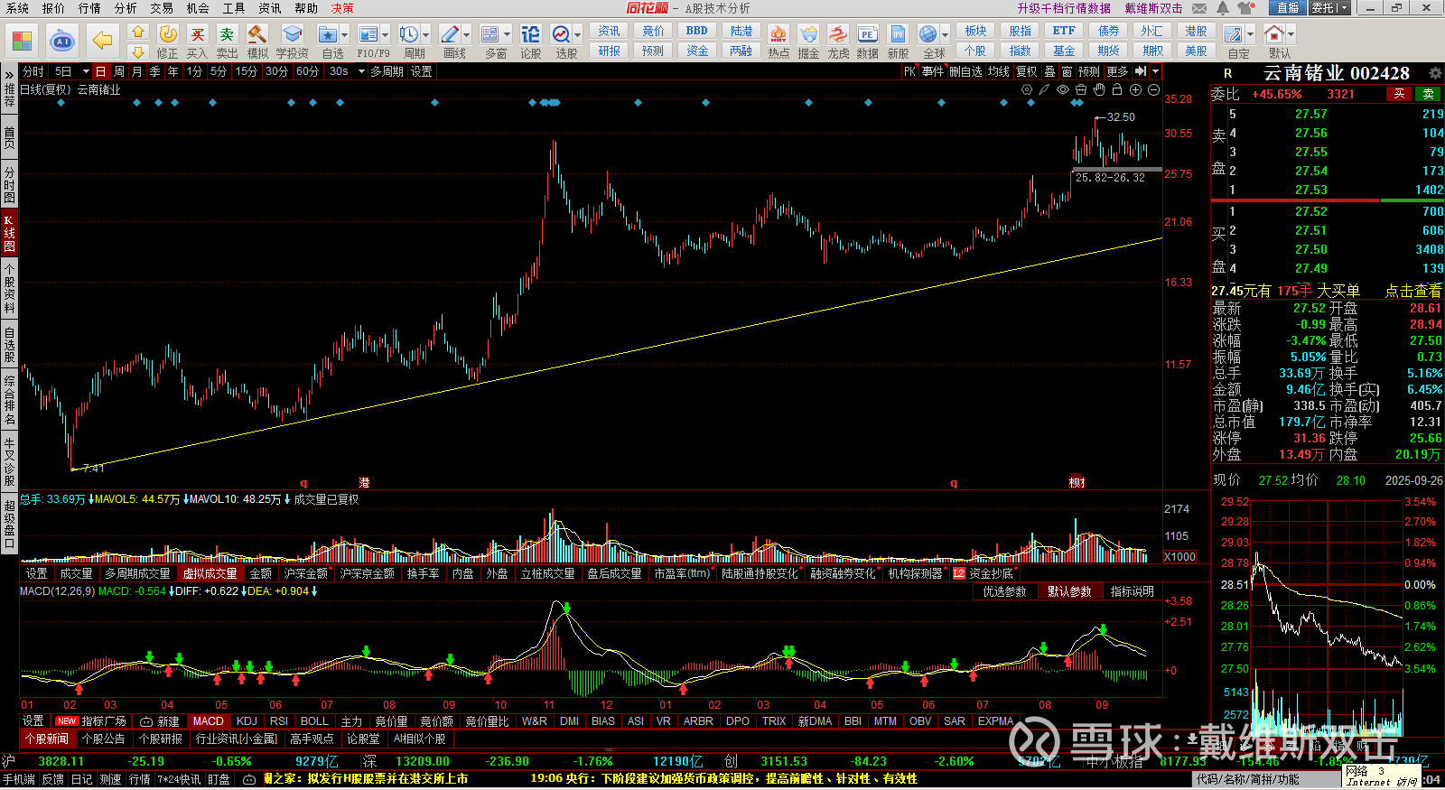Toggle 复权 price adjustment
Image resolution: width=1445 pixels, height=790 pixels.
pos(1027,71)
